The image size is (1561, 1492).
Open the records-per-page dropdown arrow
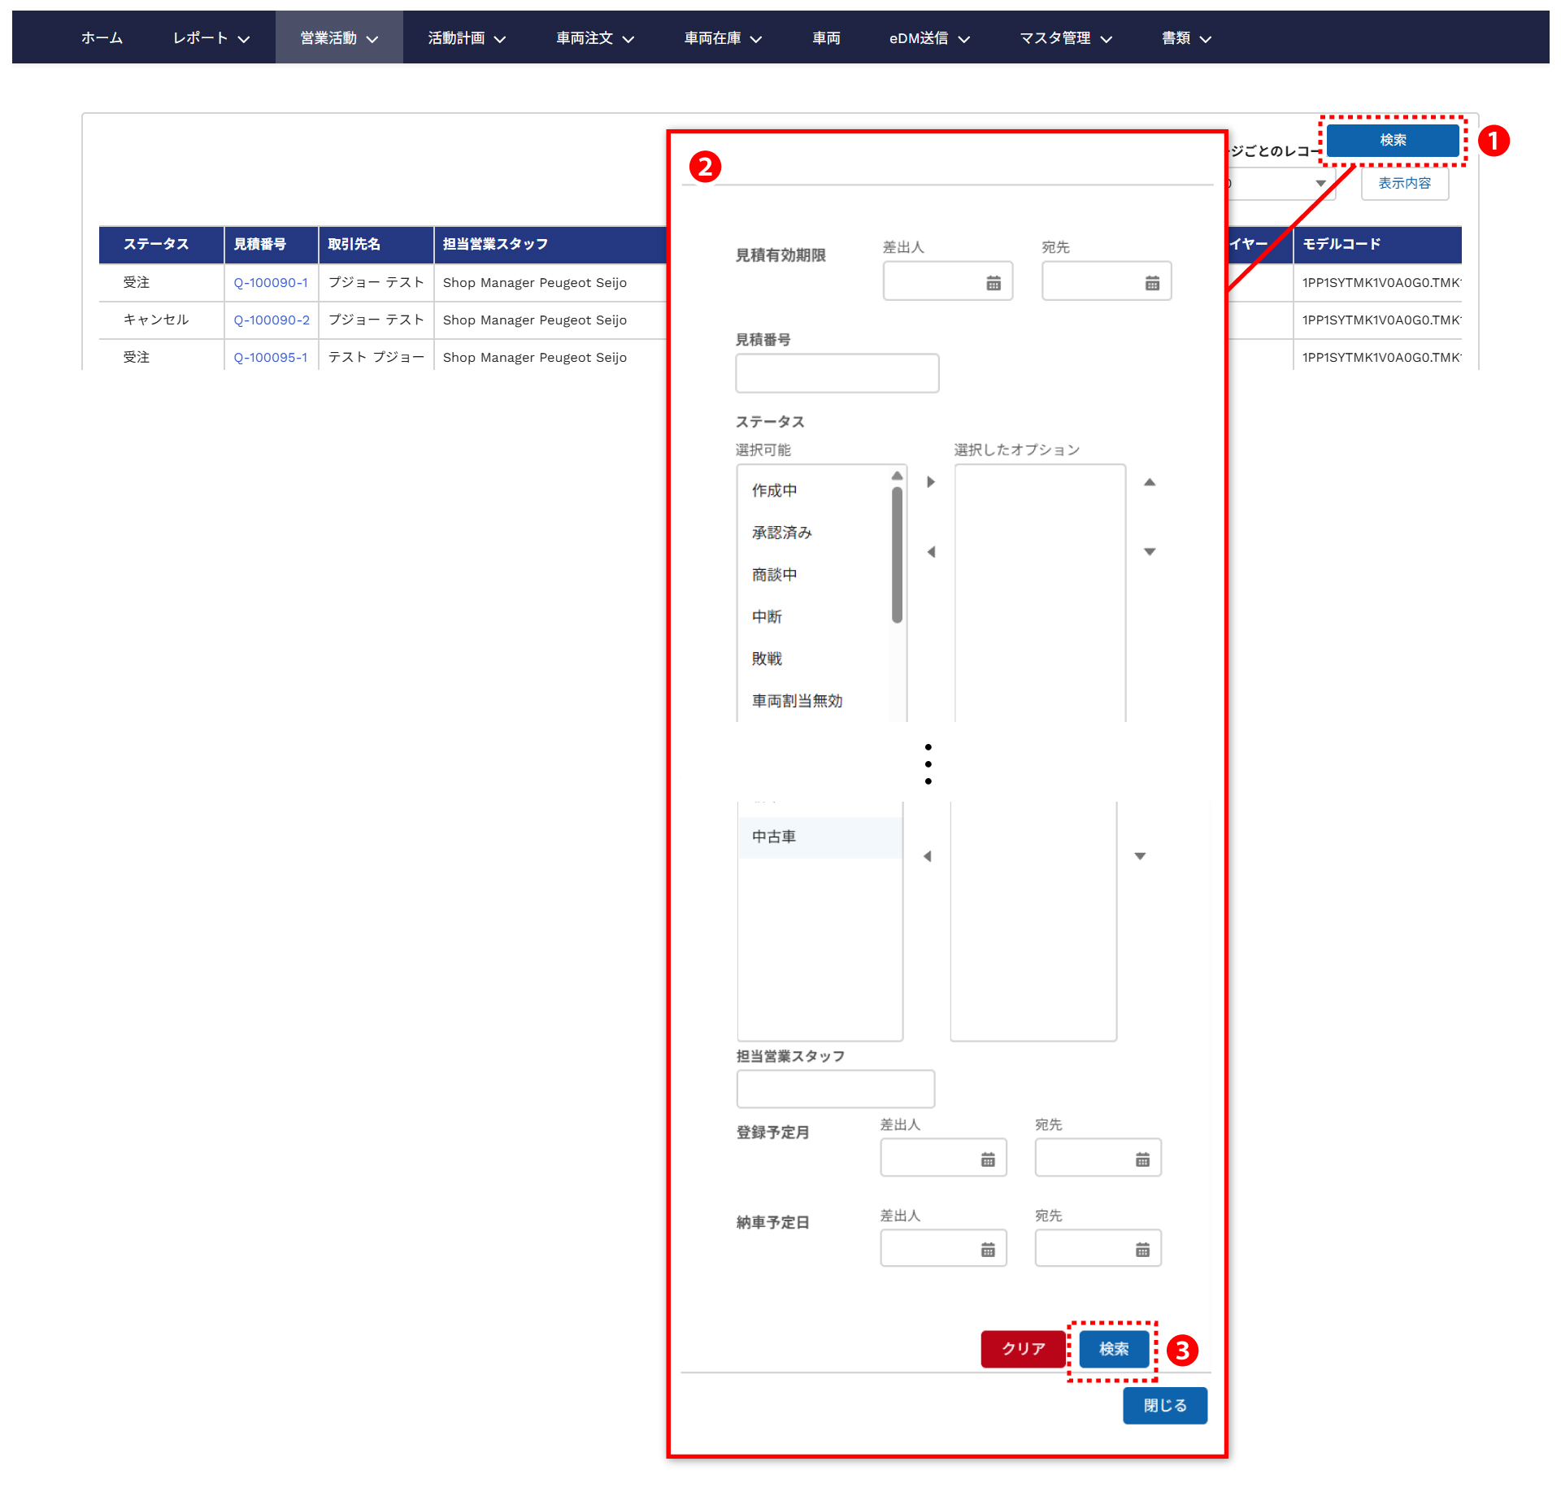(1320, 184)
